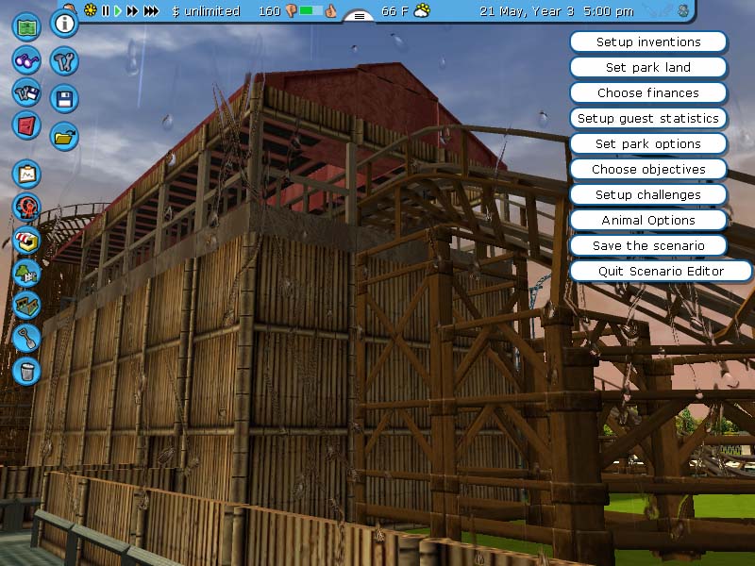The image size is (755, 566).
Task: Open Animal Options
Action: pyautogui.click(x=648, y=221)
